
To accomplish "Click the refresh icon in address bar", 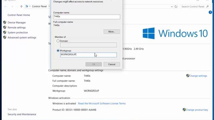I will [x=176, y=7].
